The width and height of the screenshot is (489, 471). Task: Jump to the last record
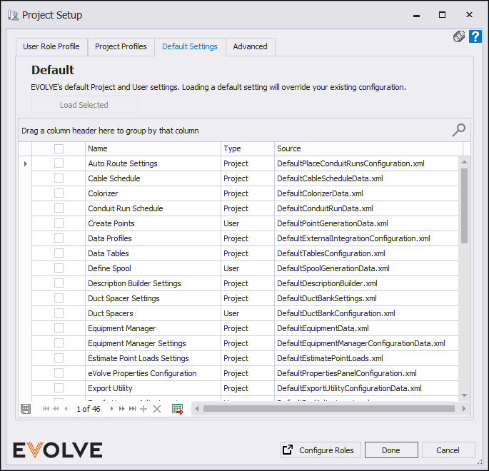point(132,409)
